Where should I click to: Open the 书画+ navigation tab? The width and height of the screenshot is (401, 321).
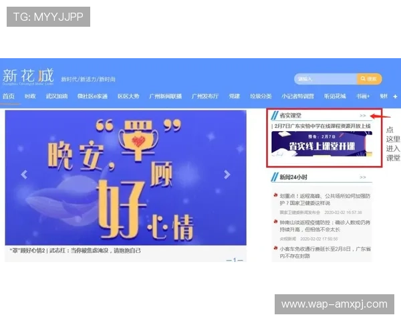[x=363, y=96]
